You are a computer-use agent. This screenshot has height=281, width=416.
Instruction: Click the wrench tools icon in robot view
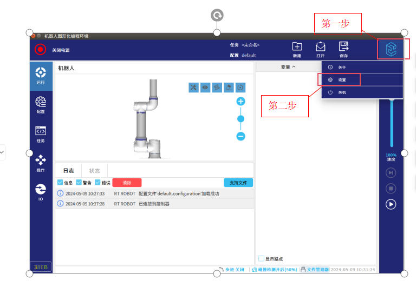pyautogui.click(x=193, y=87)
